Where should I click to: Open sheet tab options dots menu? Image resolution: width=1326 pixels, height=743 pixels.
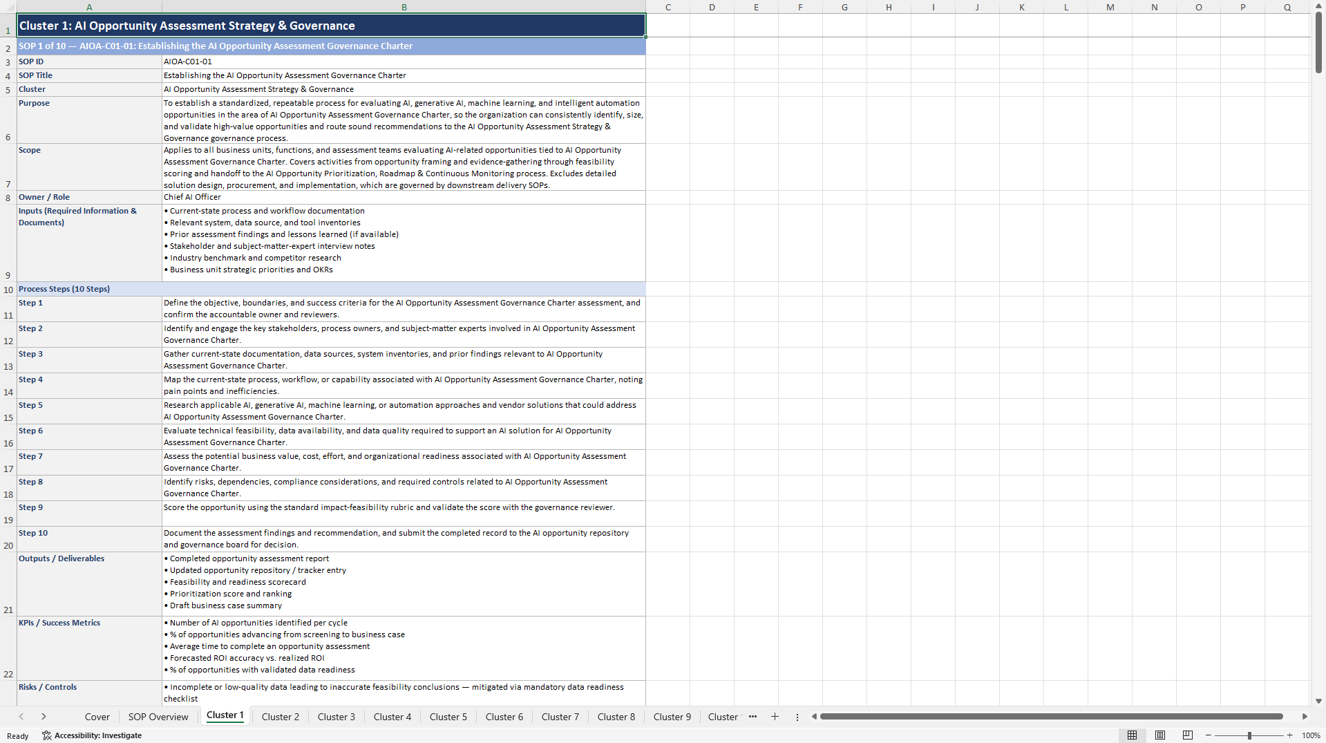[x=797, y=717]
